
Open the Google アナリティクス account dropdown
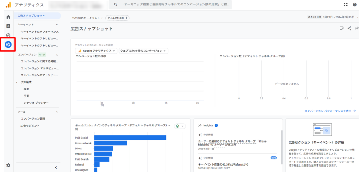[x=97, y=51]
